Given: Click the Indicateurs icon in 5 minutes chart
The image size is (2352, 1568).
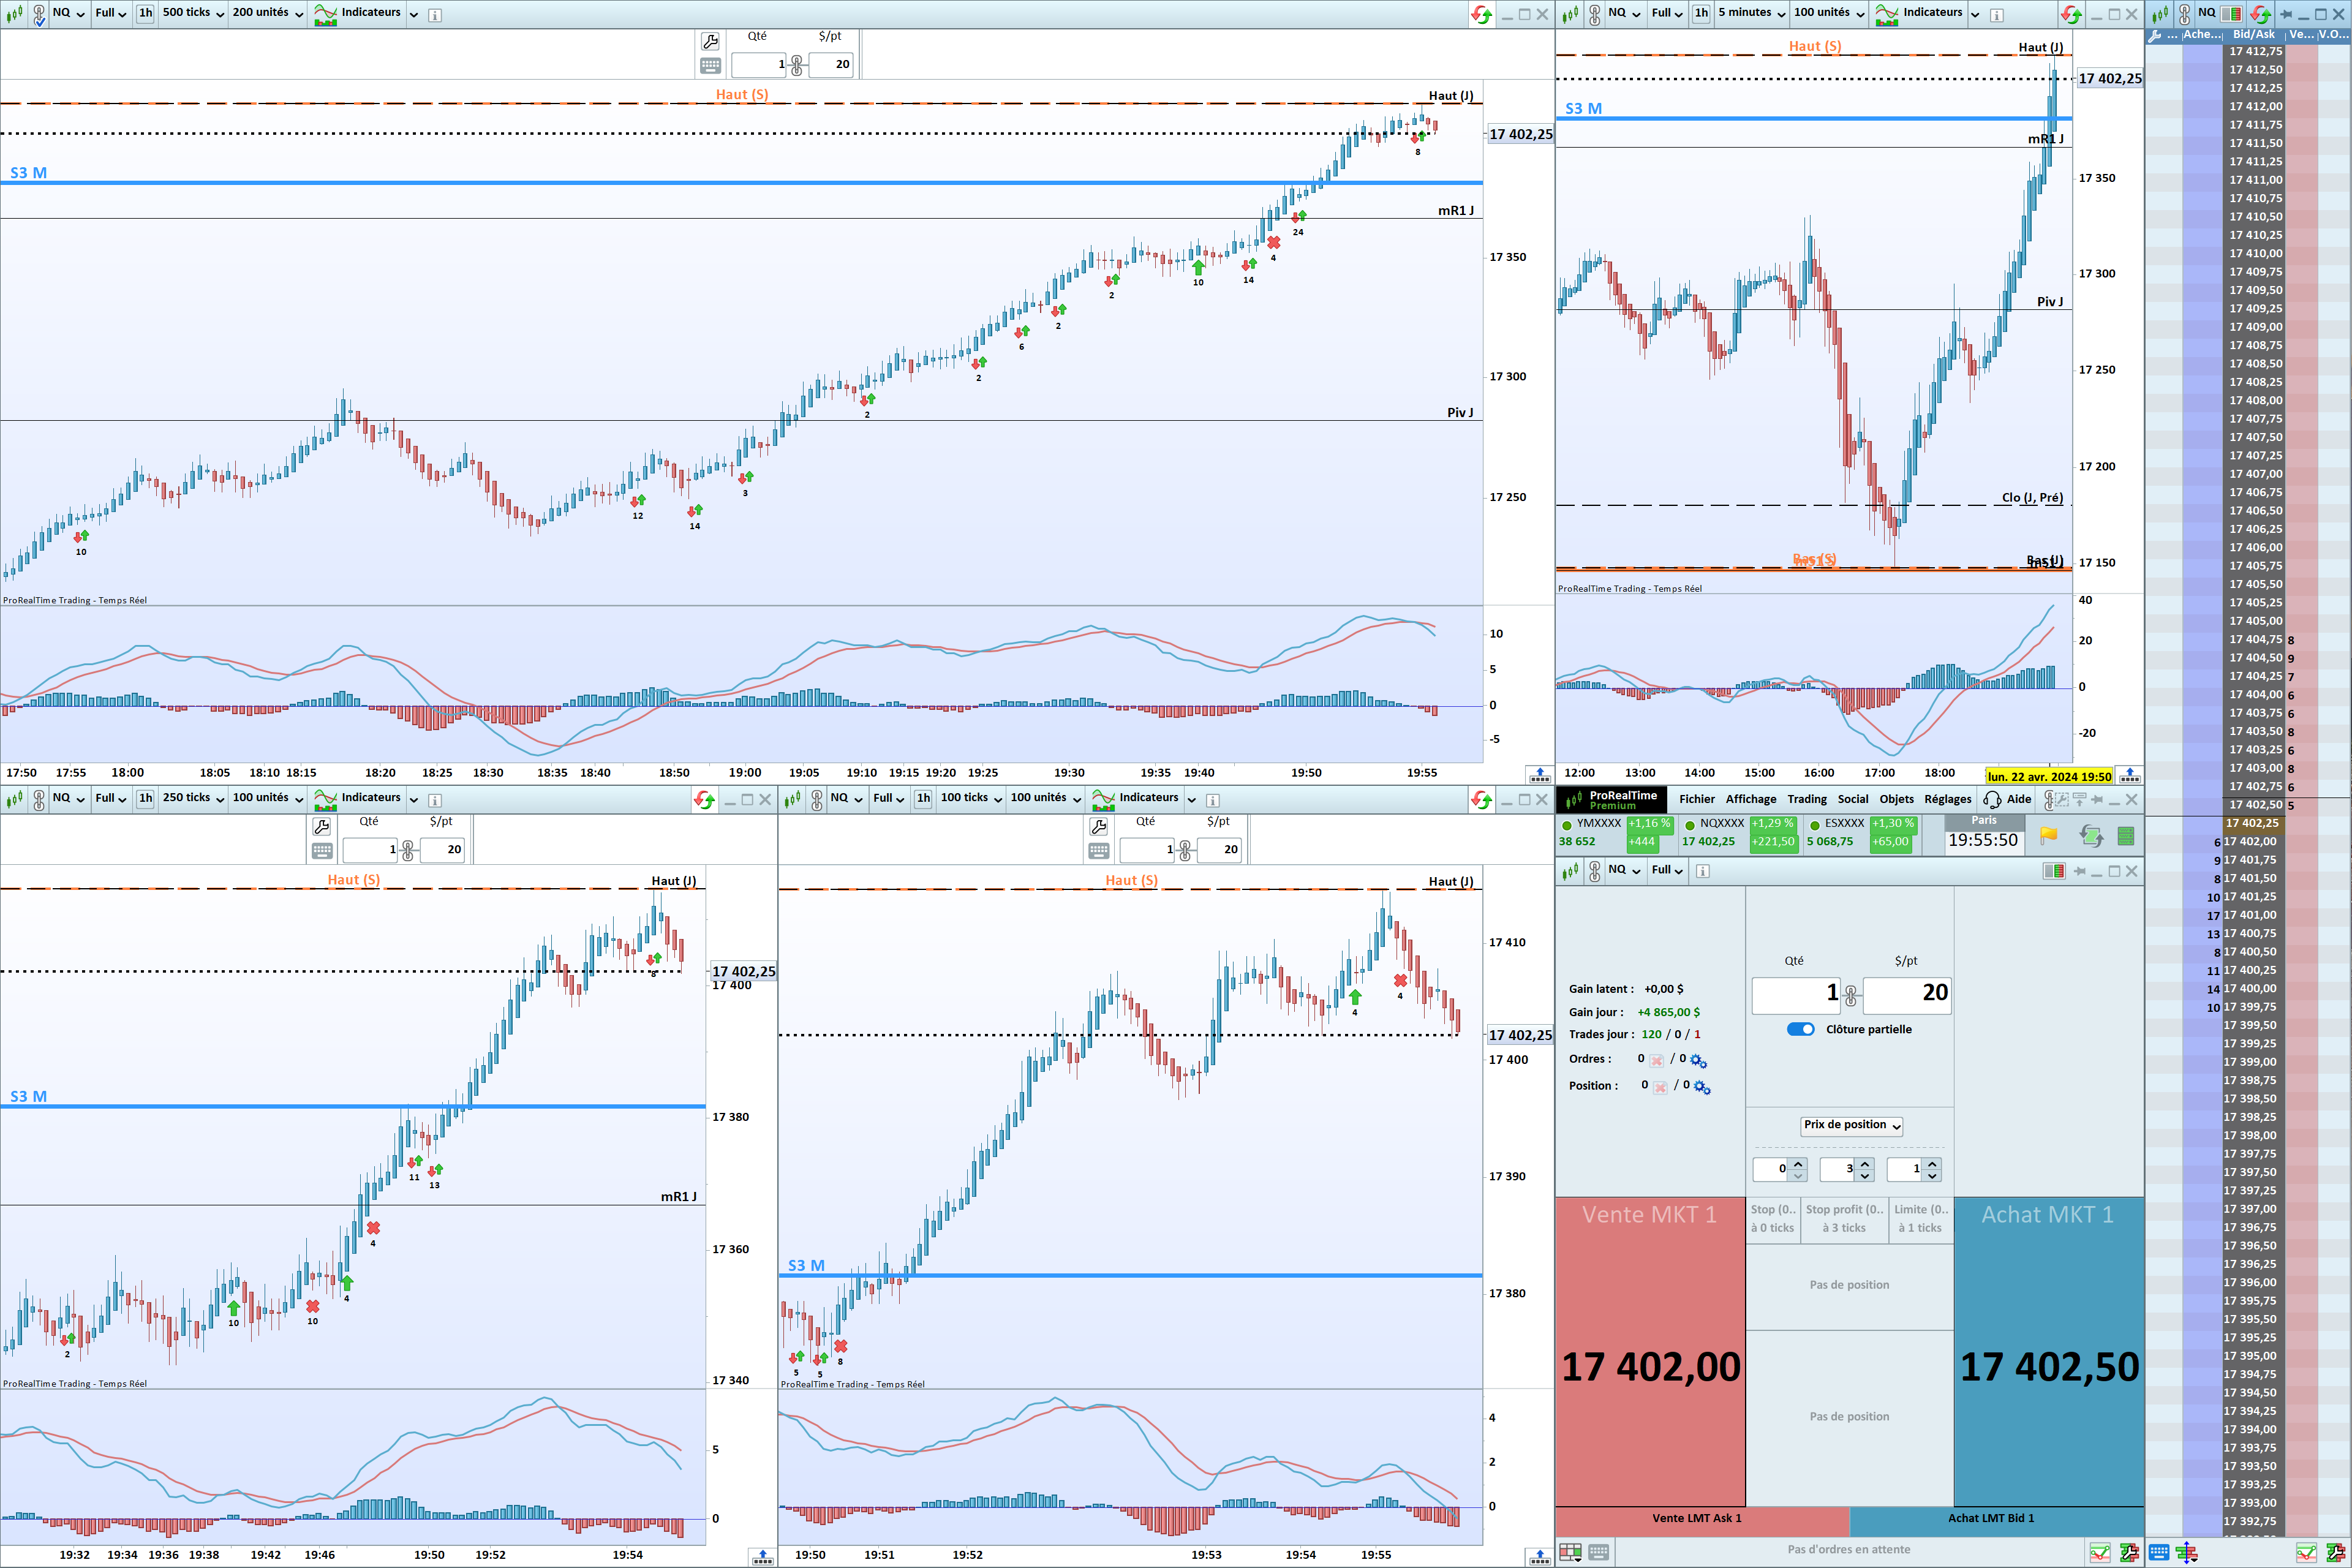Looking at the screenshot, I should 1887,14.
